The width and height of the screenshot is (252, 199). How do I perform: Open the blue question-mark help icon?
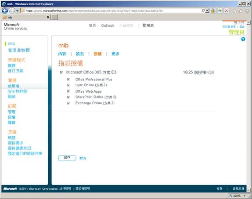point(243,39)
